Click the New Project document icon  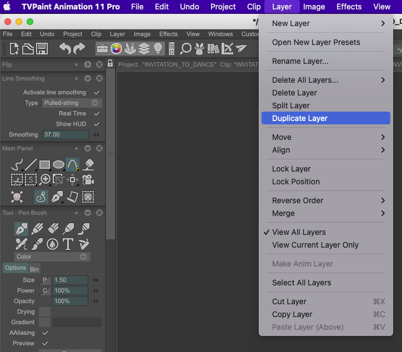(x=14, y=48)
